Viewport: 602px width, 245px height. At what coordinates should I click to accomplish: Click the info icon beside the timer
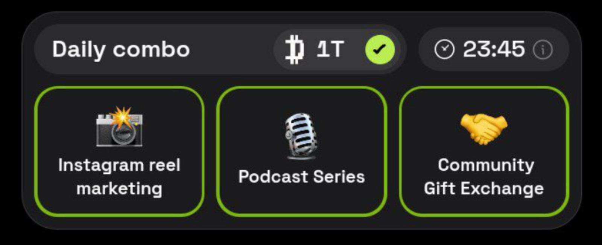point(543,50)
